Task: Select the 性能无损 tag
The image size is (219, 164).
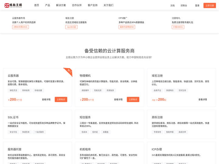Action: point(98,91)
